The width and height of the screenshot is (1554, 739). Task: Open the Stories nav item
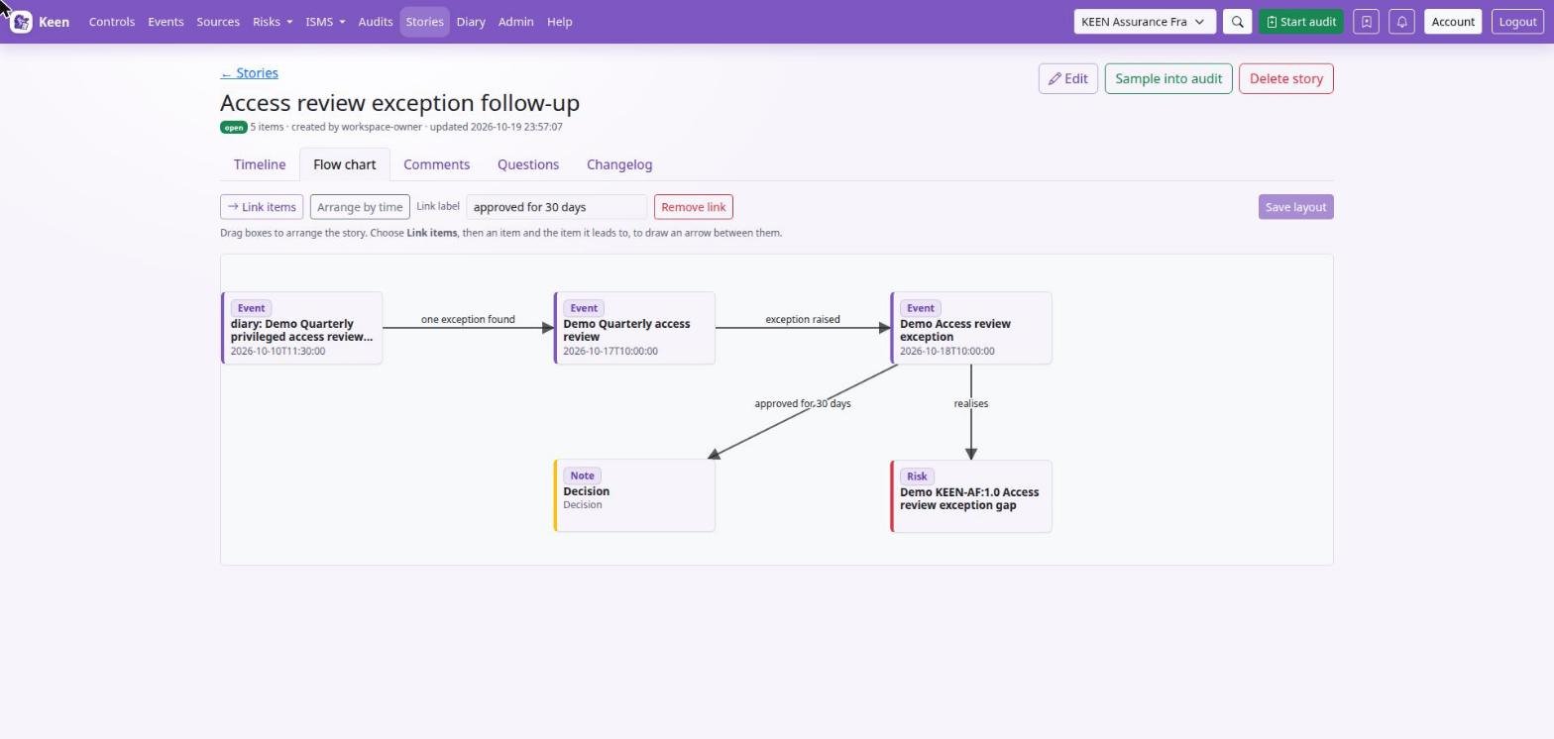(424, 22)
